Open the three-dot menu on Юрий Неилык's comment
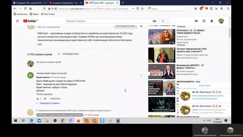The height and width of the screenshot is (137, 243). coord(141,75)
